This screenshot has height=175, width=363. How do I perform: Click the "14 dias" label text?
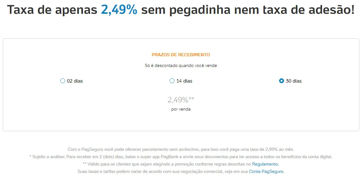point(184,81)
